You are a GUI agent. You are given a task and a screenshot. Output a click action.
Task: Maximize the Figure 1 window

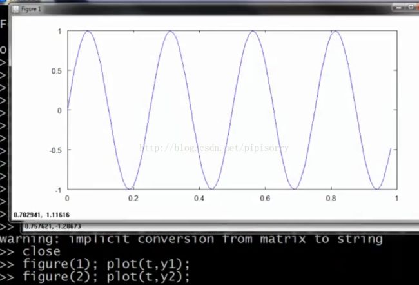coord(411,7)
